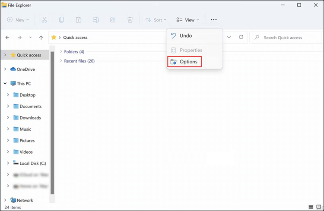Click the Share icon in toolbar
Image resolution: width=324 pixels, height=211 pixels.
click(x=113, y=20)
